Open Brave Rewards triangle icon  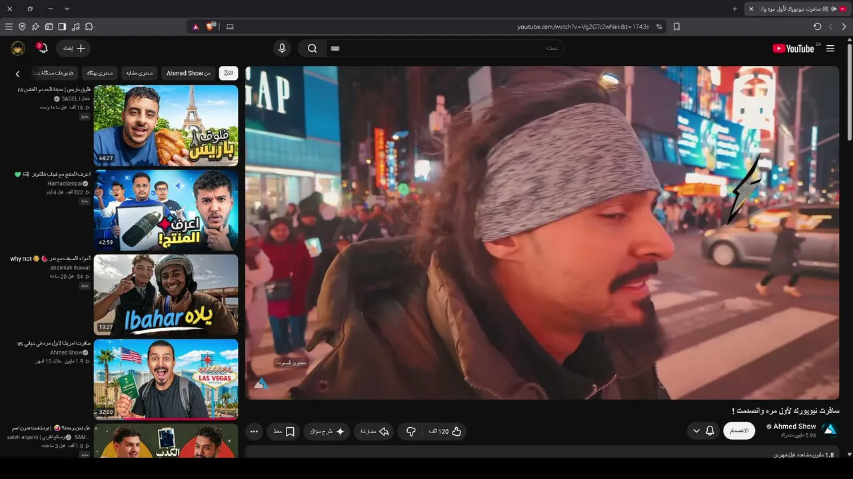click(x=196, y=27)
